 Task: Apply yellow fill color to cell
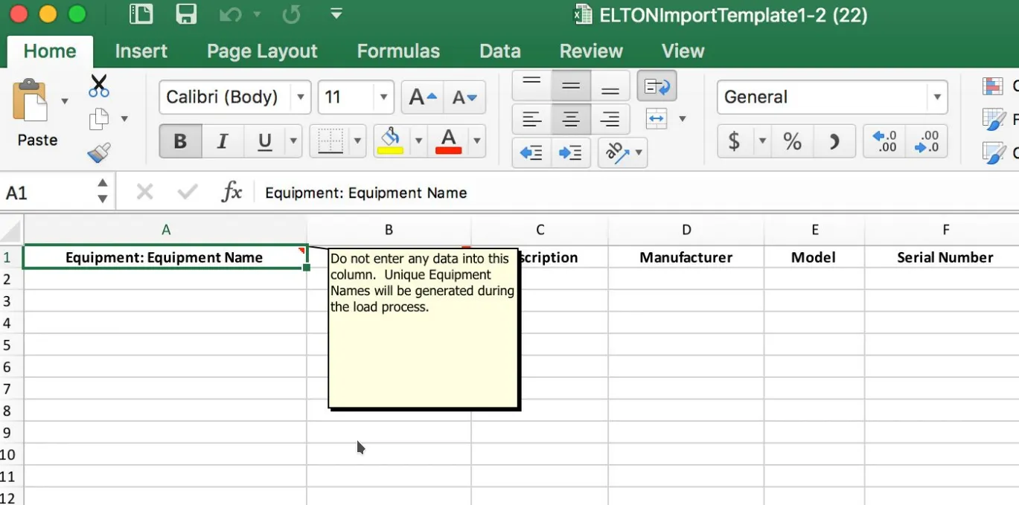point(391,141)
